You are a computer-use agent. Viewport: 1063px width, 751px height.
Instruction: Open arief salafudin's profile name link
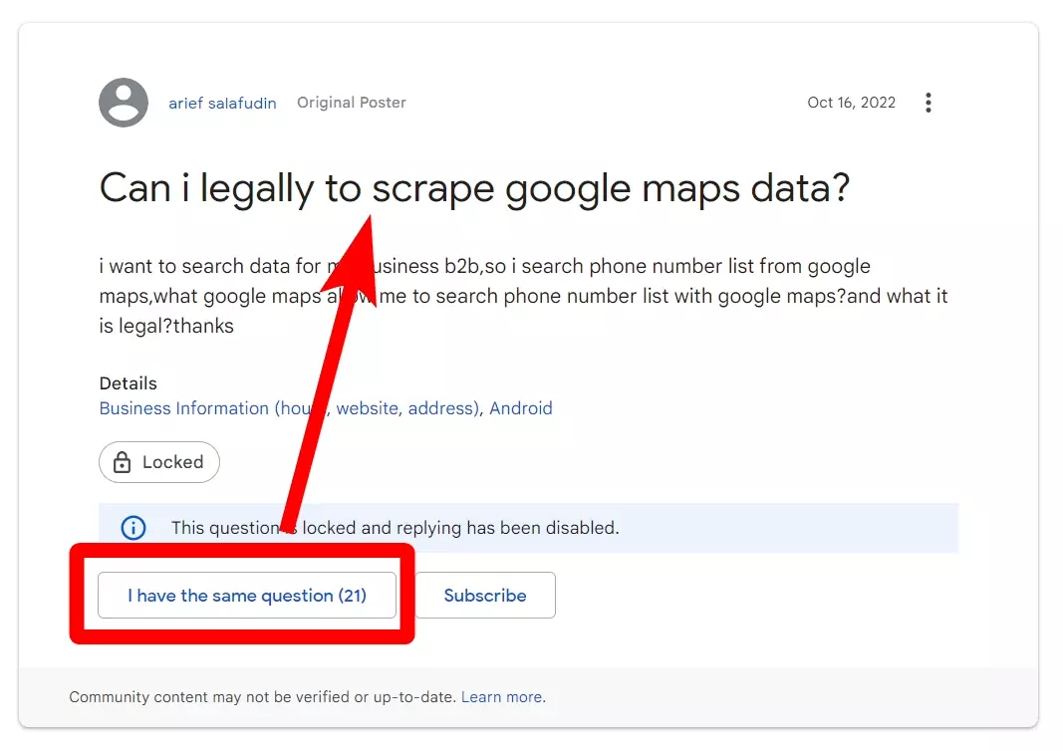pyautogui.click(x=222, y=102)
